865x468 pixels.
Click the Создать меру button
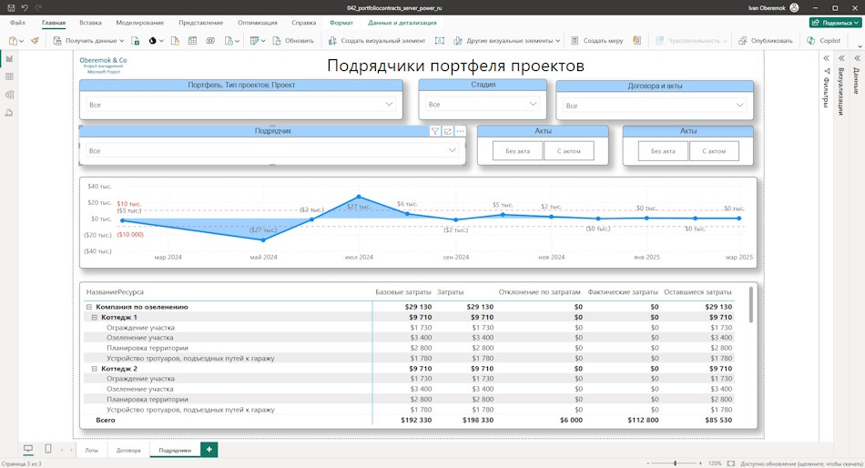[x=597, y=41]
